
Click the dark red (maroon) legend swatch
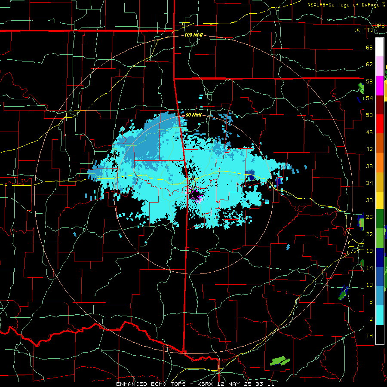click(x=380, y=104)
